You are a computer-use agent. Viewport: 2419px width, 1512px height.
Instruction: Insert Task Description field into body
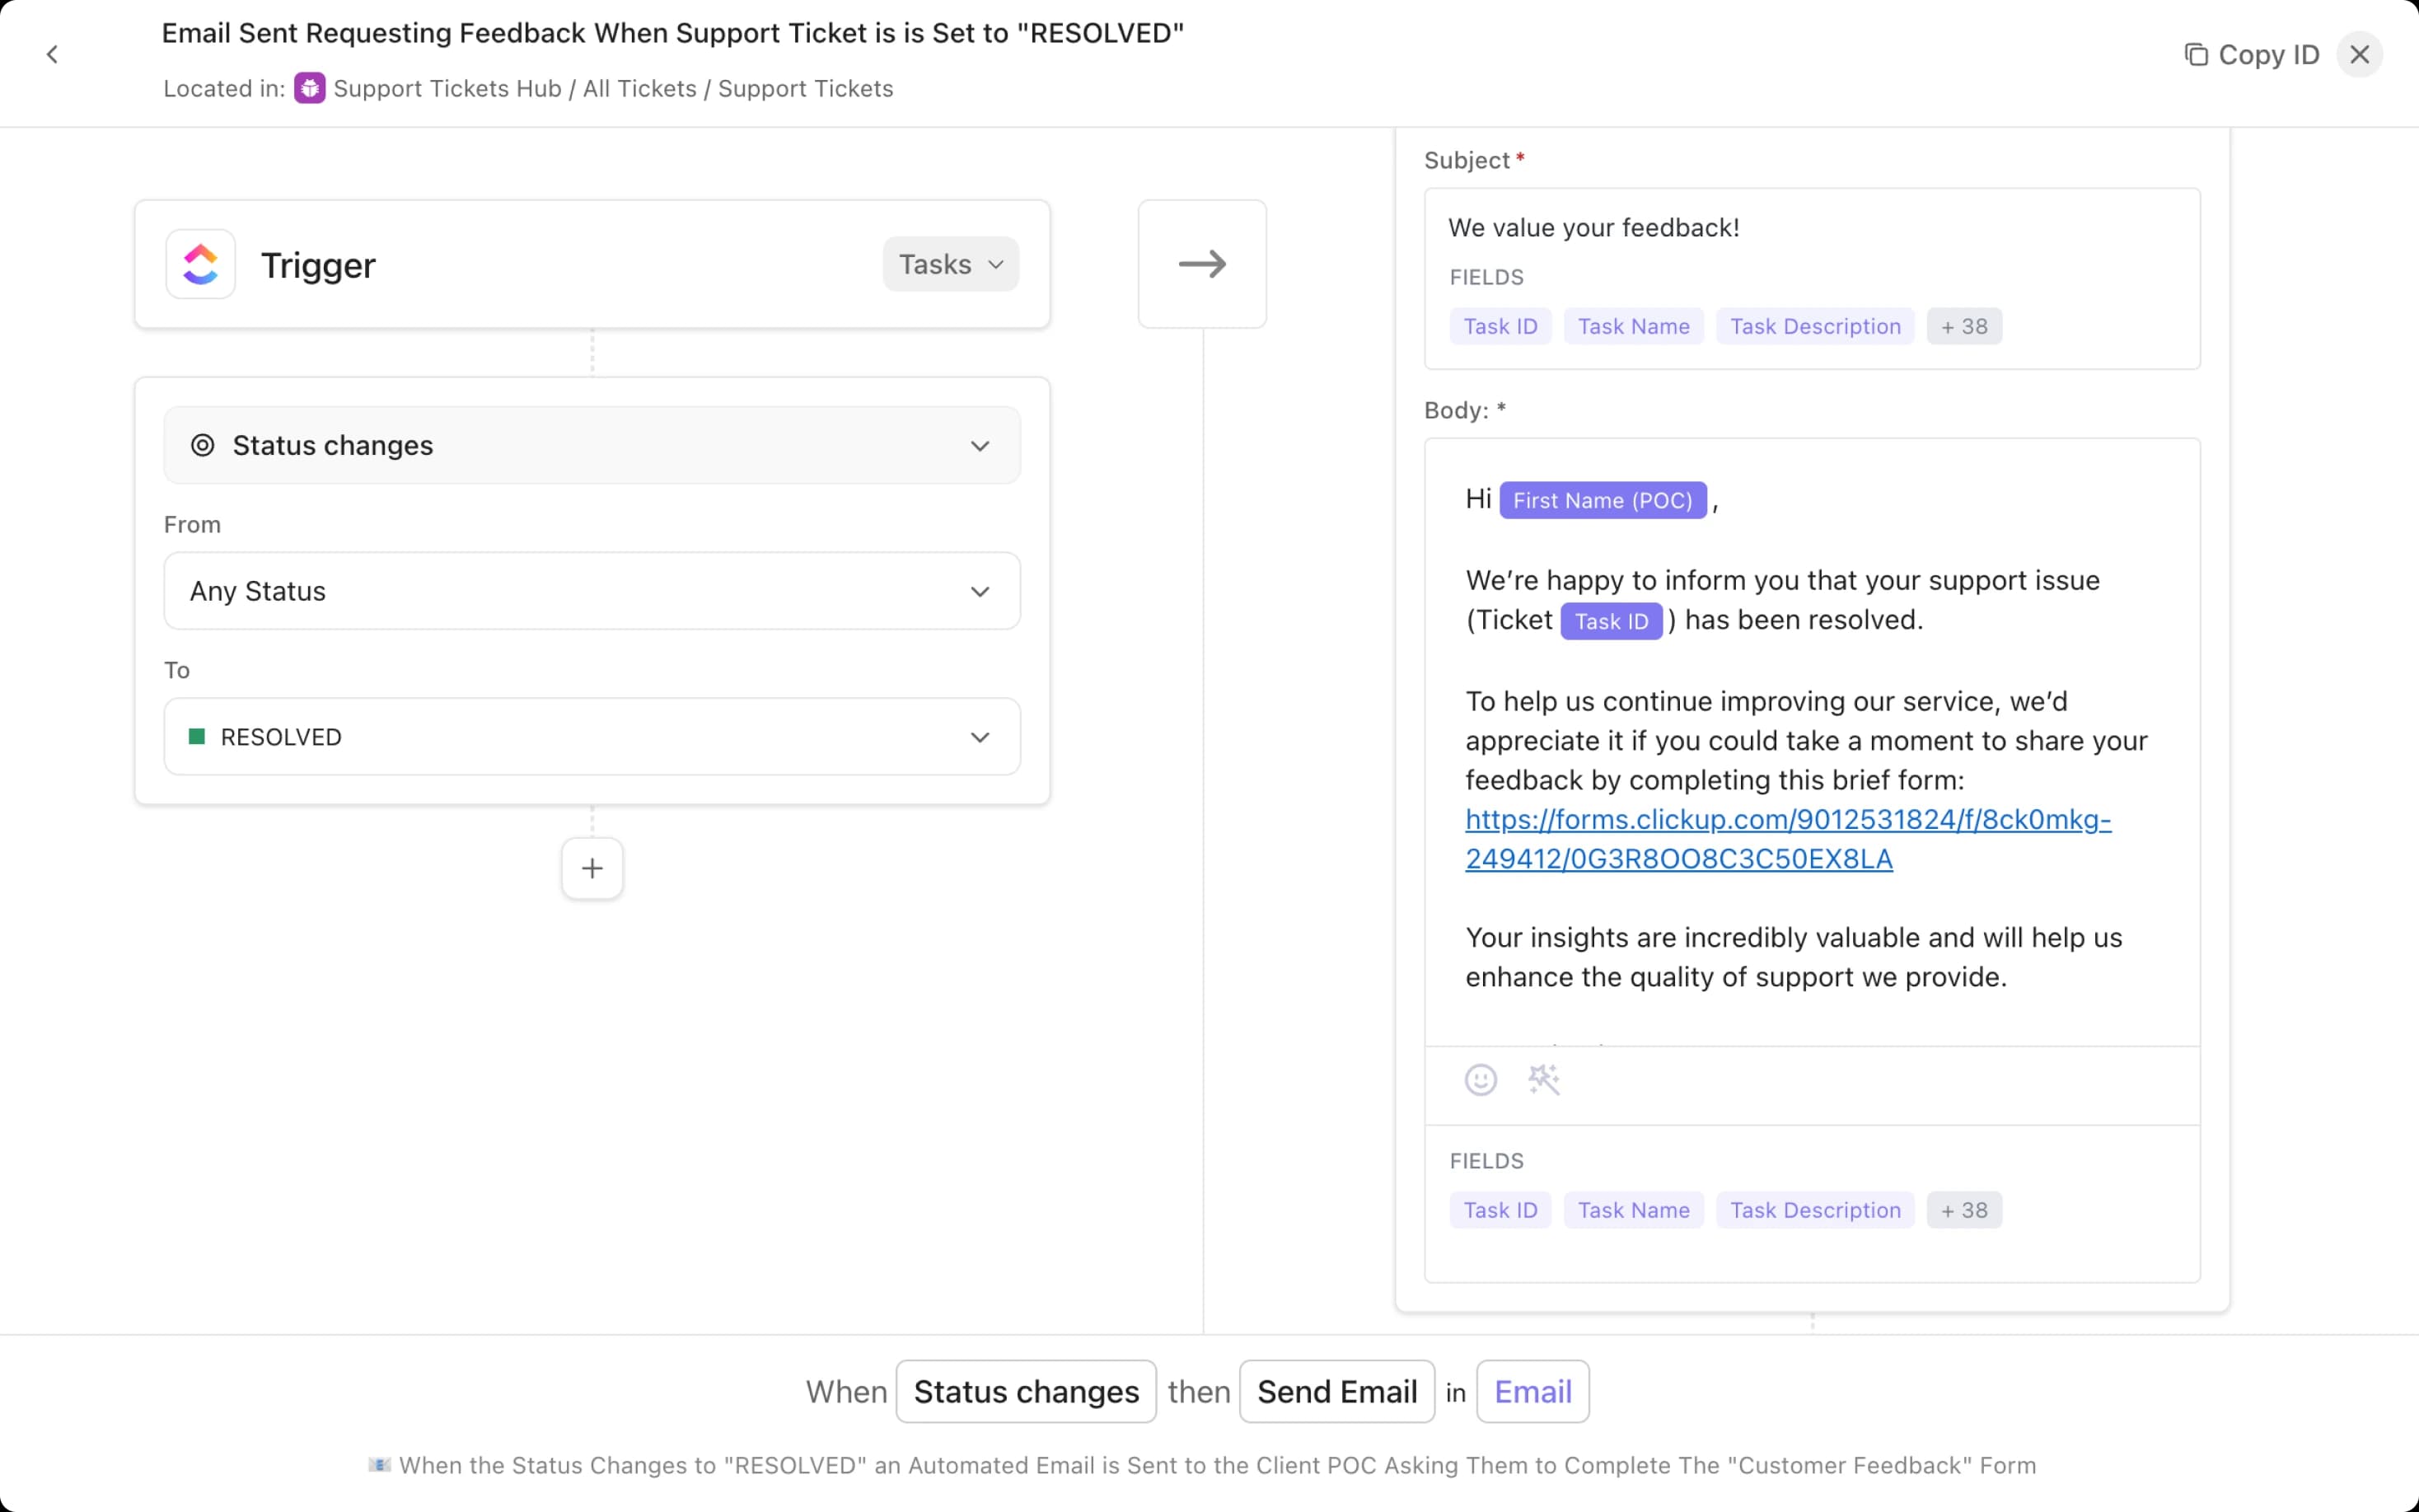1814,1210
